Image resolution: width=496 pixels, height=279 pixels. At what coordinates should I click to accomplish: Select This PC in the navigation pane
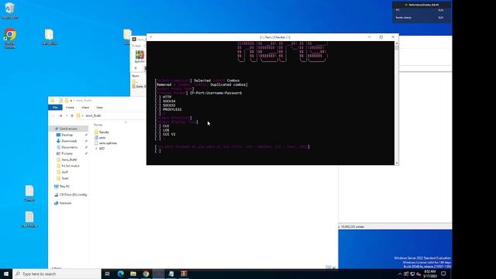pos(64,187)
